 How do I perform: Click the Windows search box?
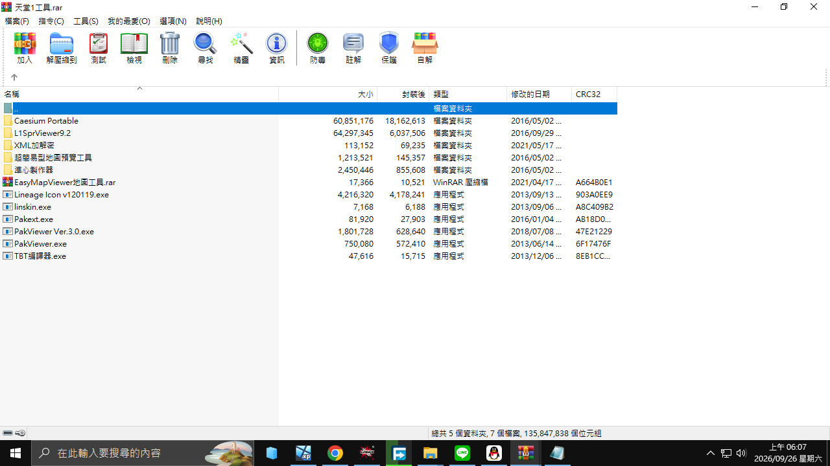(x=143, y=453)
